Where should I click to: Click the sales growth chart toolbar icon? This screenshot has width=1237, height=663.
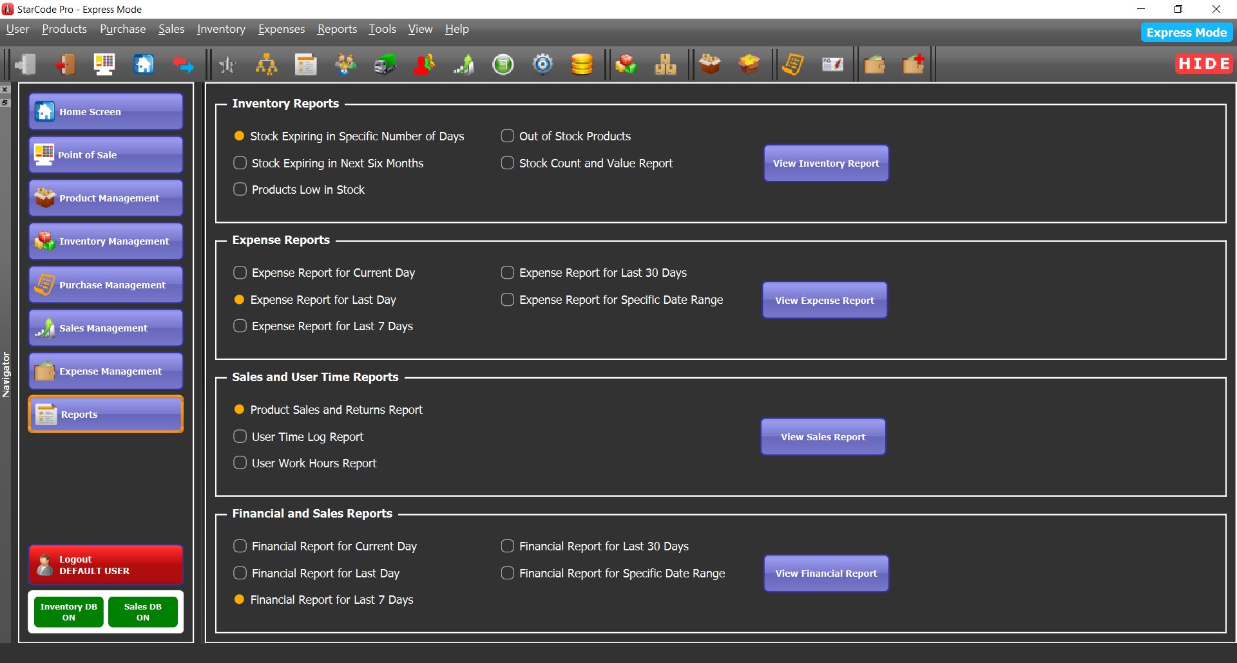[463, 64]
